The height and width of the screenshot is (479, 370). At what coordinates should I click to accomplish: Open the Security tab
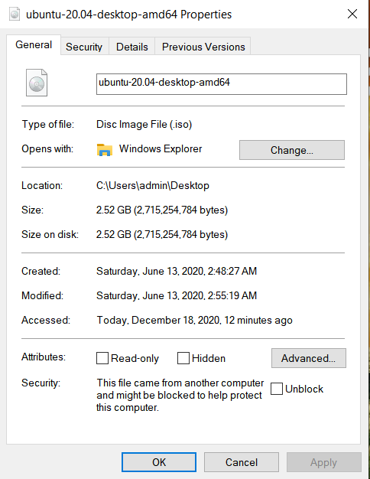[84, 47]
